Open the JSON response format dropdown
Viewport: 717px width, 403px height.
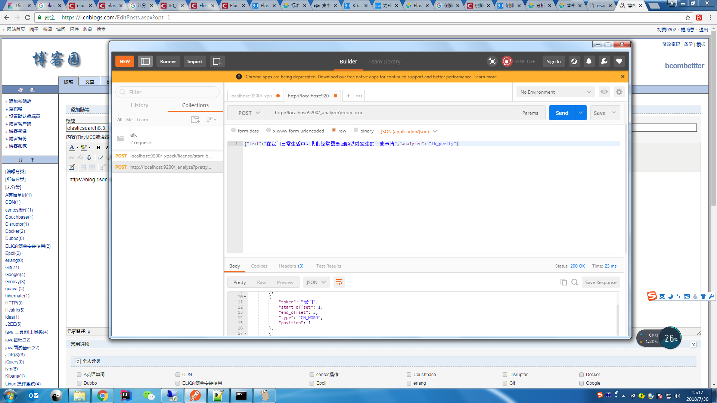coord(316,282)
